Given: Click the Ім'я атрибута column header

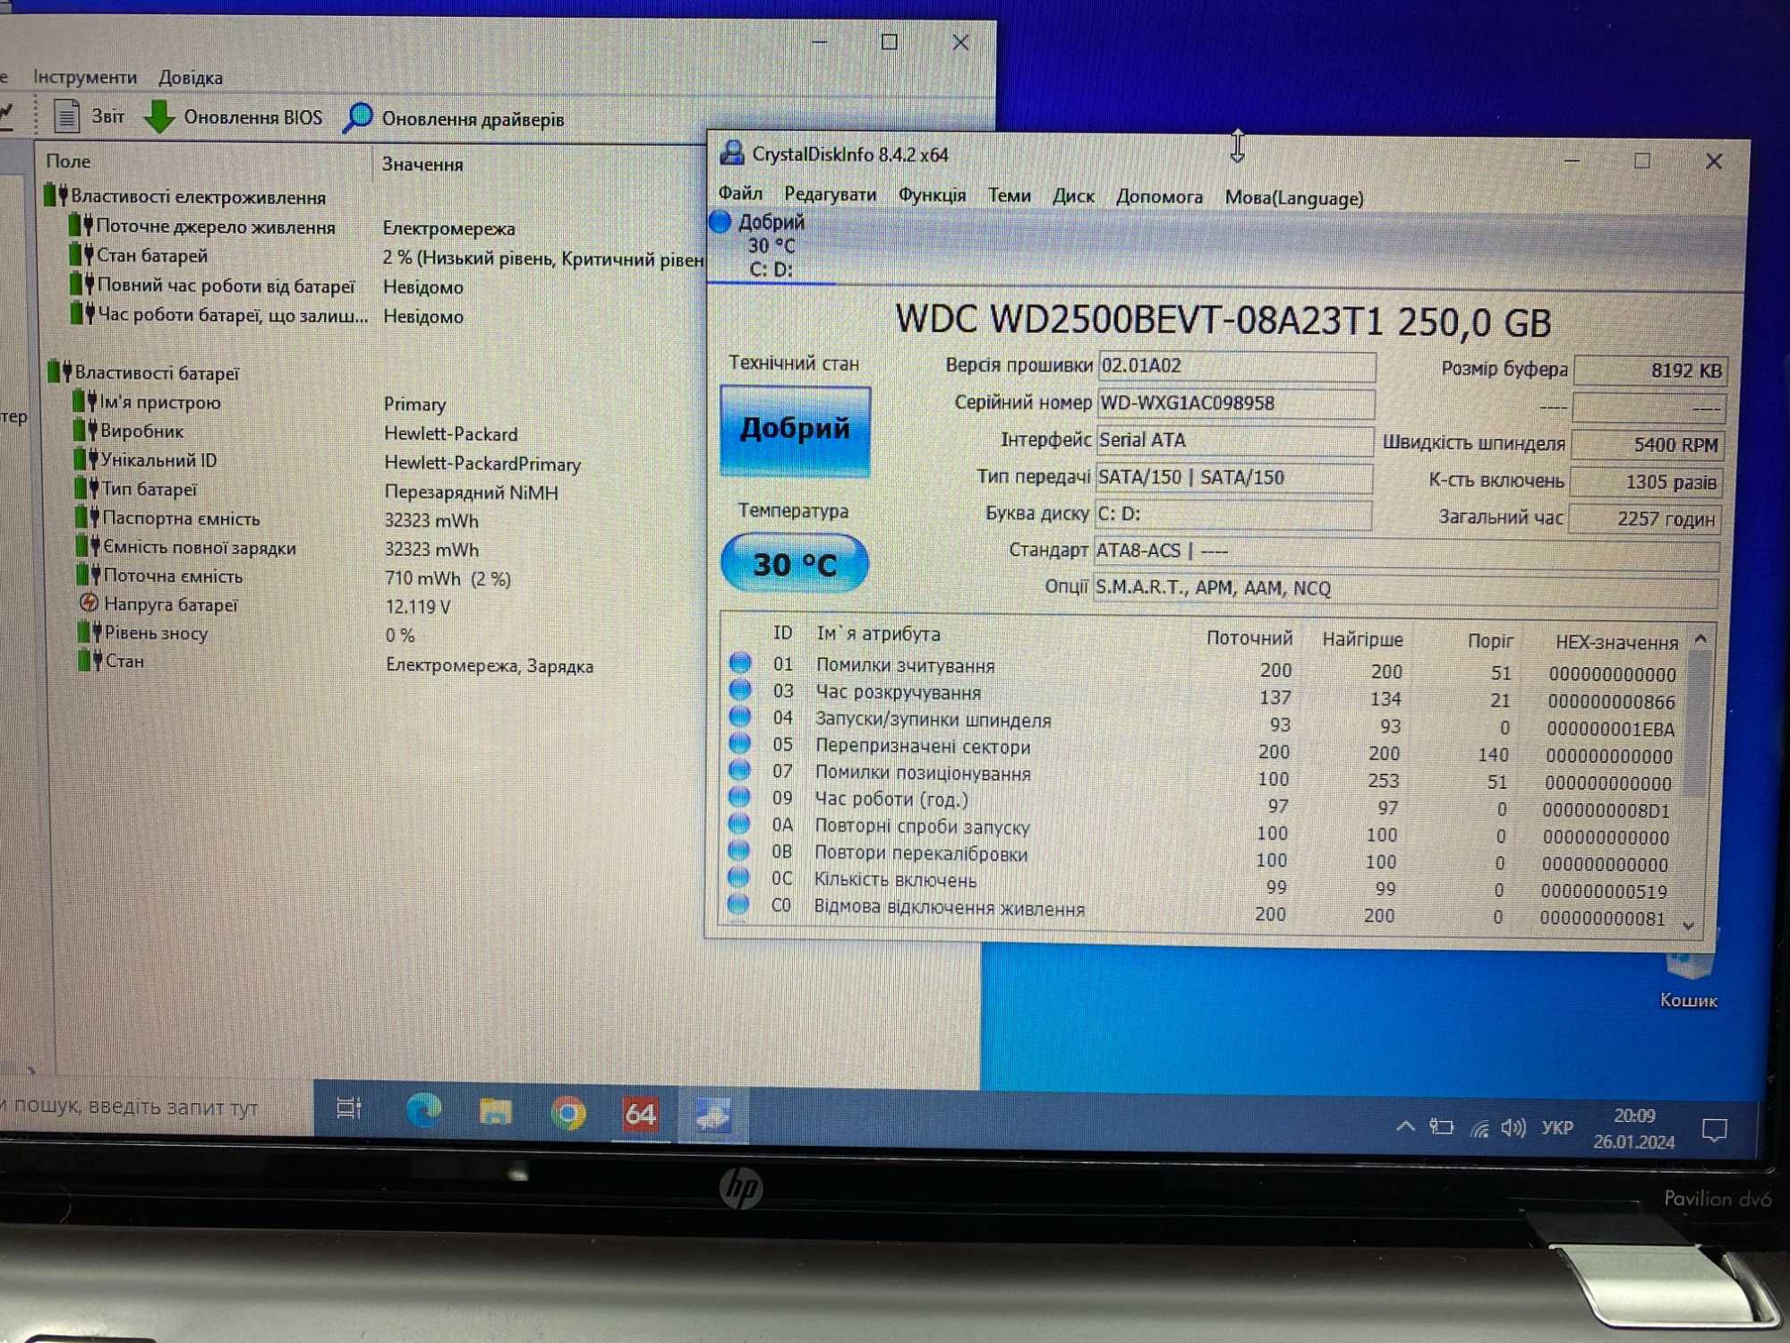Looking at the screenshot, I should 878,634.
